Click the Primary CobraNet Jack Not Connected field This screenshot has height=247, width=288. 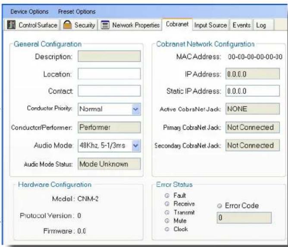click(253, 127)
